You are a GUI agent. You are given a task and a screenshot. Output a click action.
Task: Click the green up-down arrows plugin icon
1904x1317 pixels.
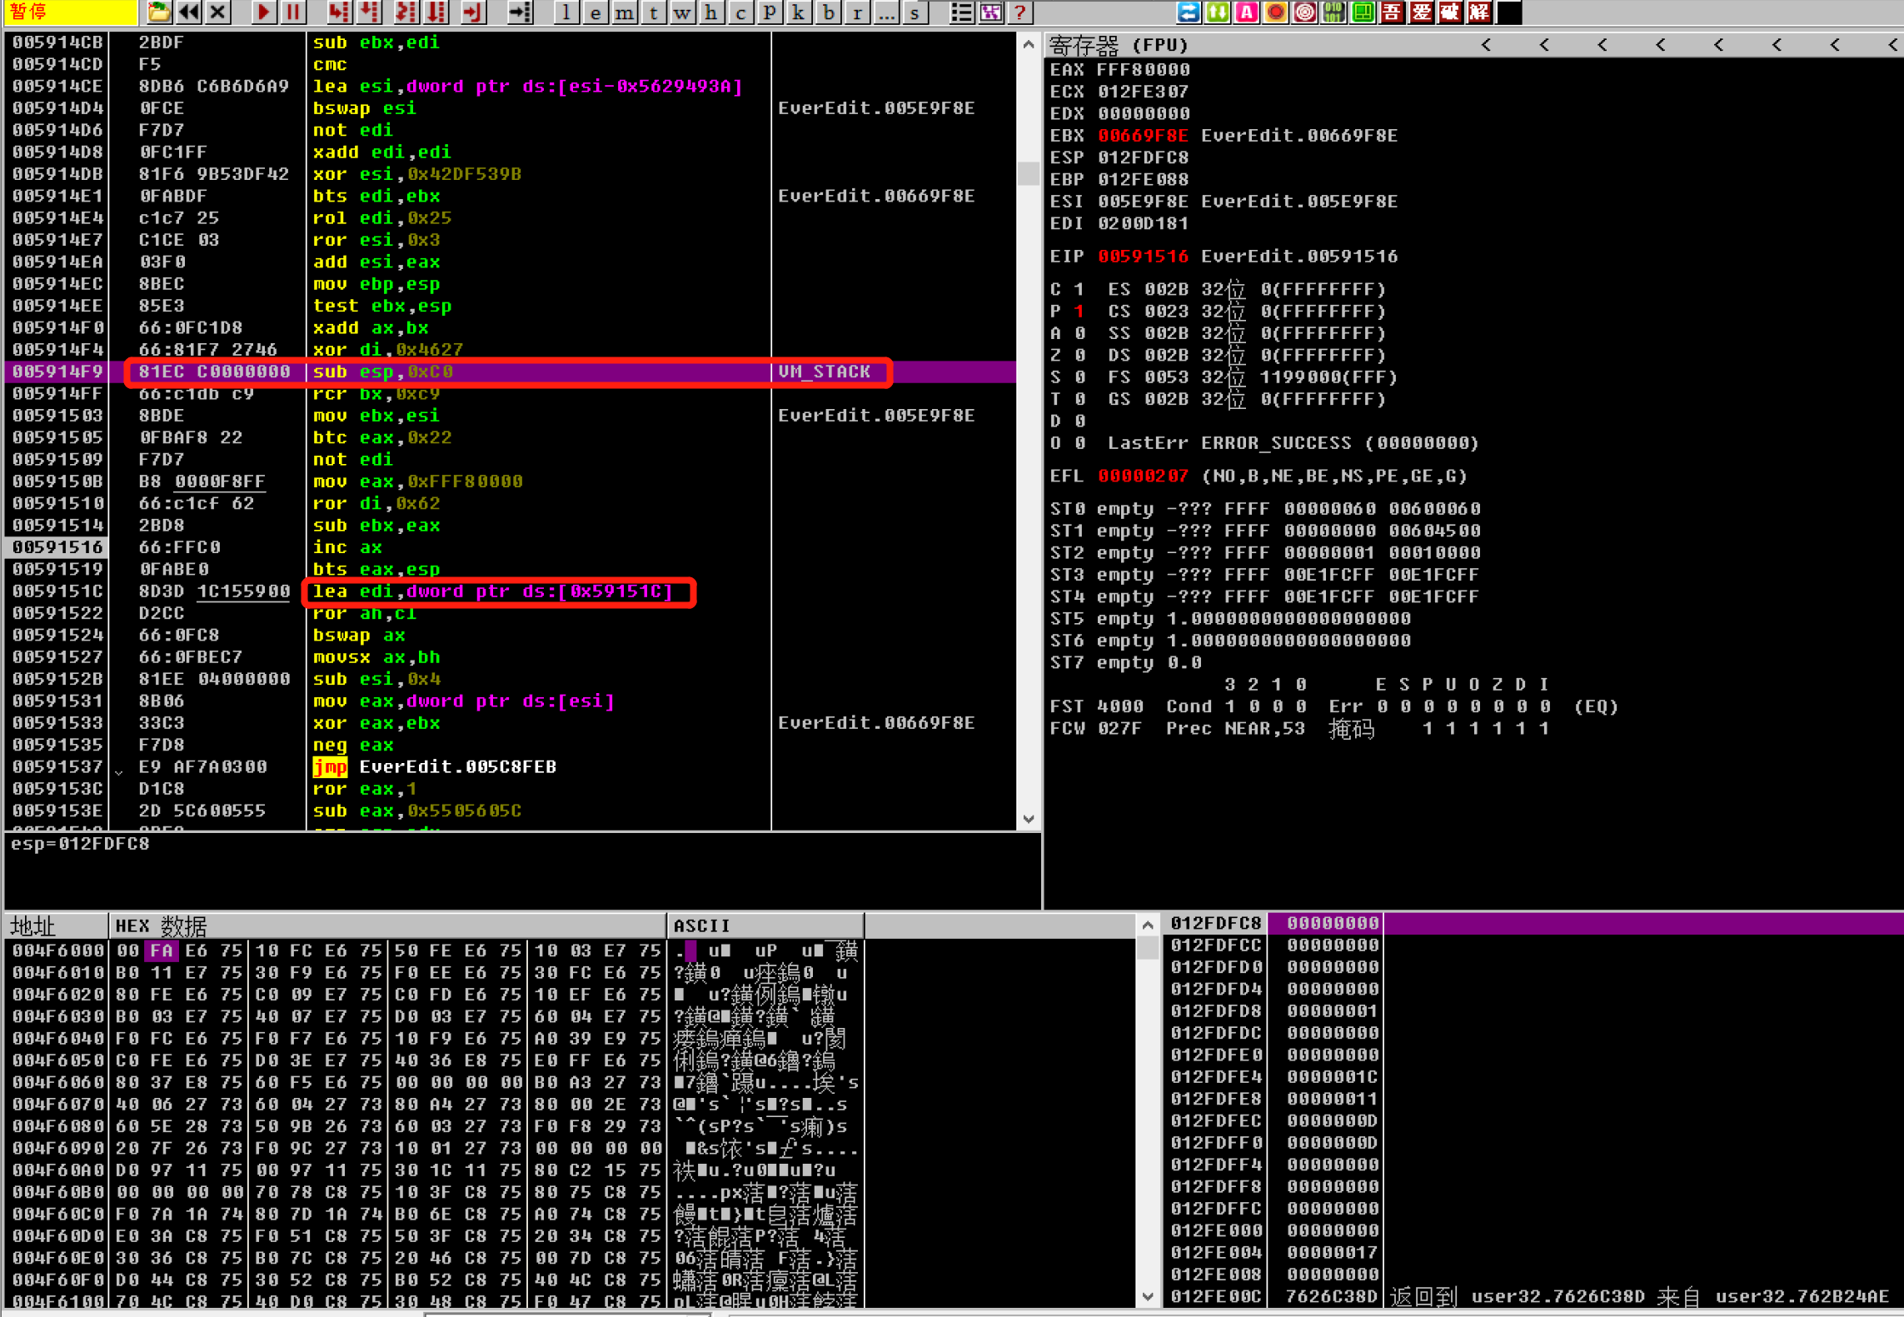pos(1218,12)
